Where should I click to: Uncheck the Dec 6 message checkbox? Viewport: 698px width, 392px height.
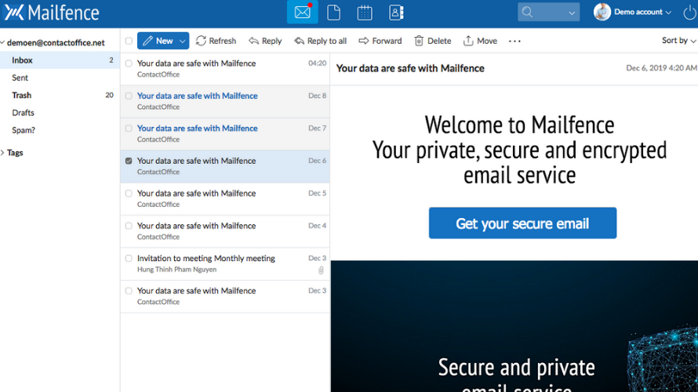[x=129, y=161]
